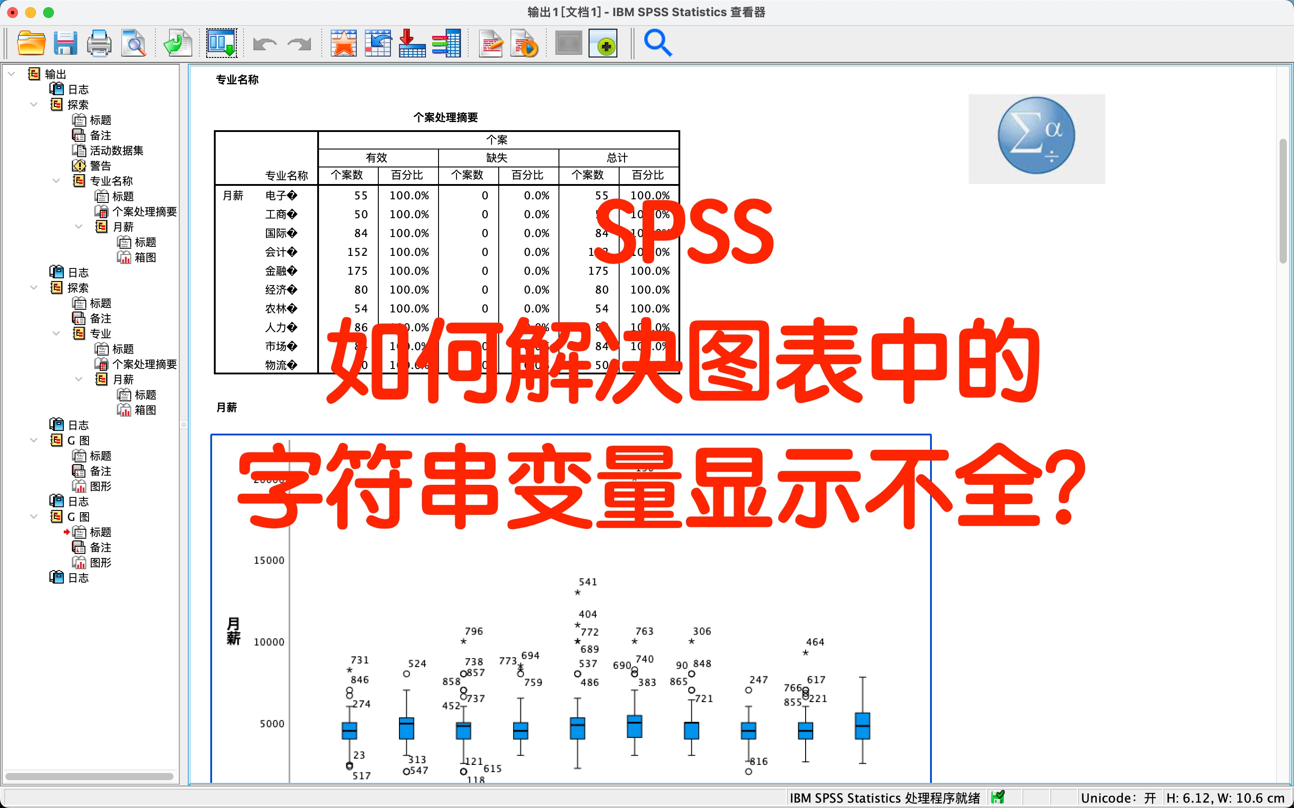Click the Sigma alpha logo image
Image resolution: width=1294 pixels, height=808 pixels.
pos(1036,138)
